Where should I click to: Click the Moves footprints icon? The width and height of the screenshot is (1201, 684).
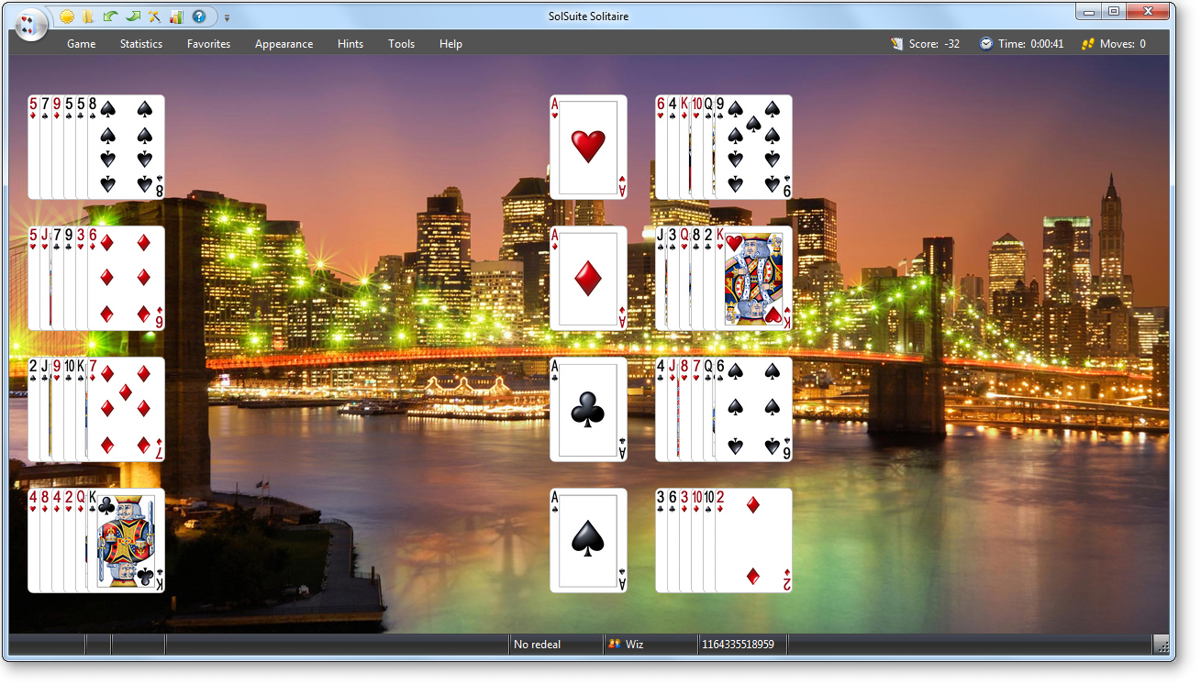click(1088, 44)
